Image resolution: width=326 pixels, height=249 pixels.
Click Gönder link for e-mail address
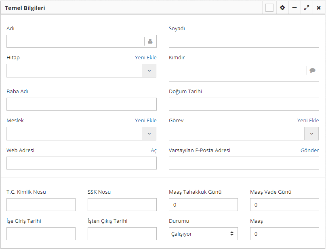[x=309, y=151]
